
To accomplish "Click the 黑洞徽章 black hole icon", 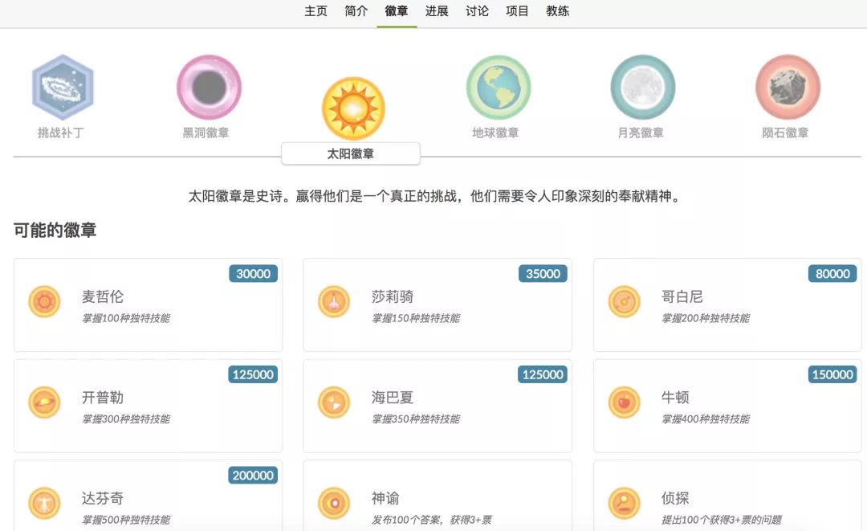I will click(209, 88).
